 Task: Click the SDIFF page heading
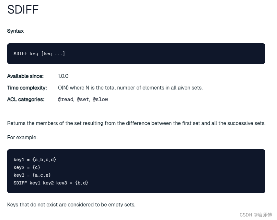(x=23, y=9)
